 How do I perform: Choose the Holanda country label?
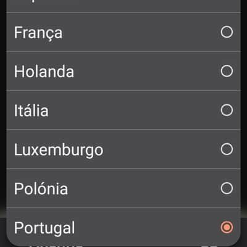(44, 72)
